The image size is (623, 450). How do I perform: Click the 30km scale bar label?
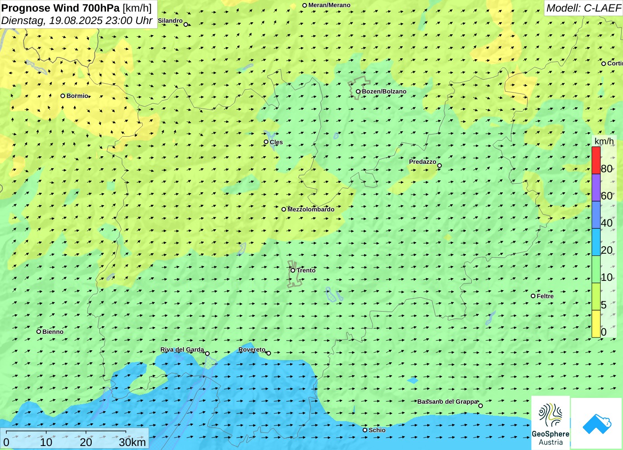[x=132, y=442]
